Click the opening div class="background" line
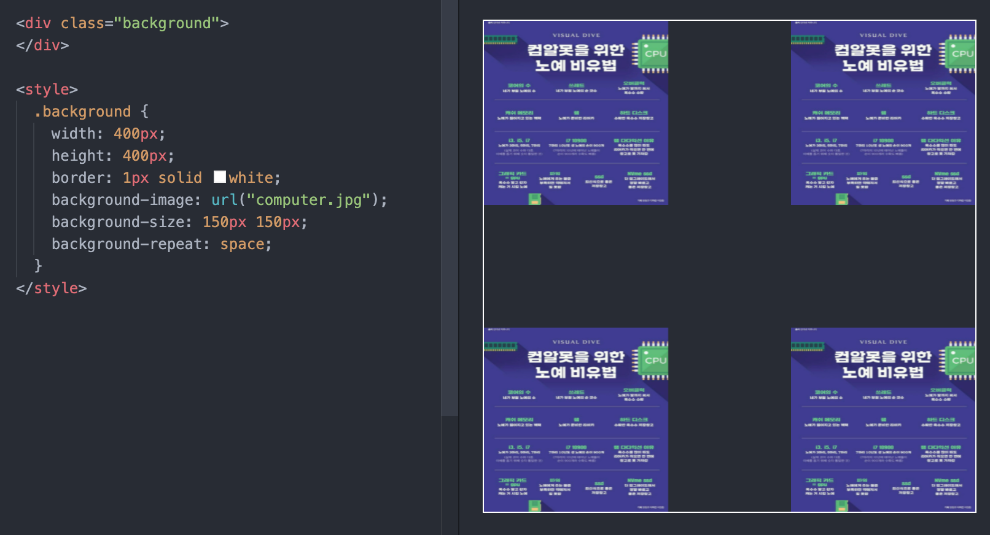Viewport: 990px width, 535px height. [x=122, y=23]
